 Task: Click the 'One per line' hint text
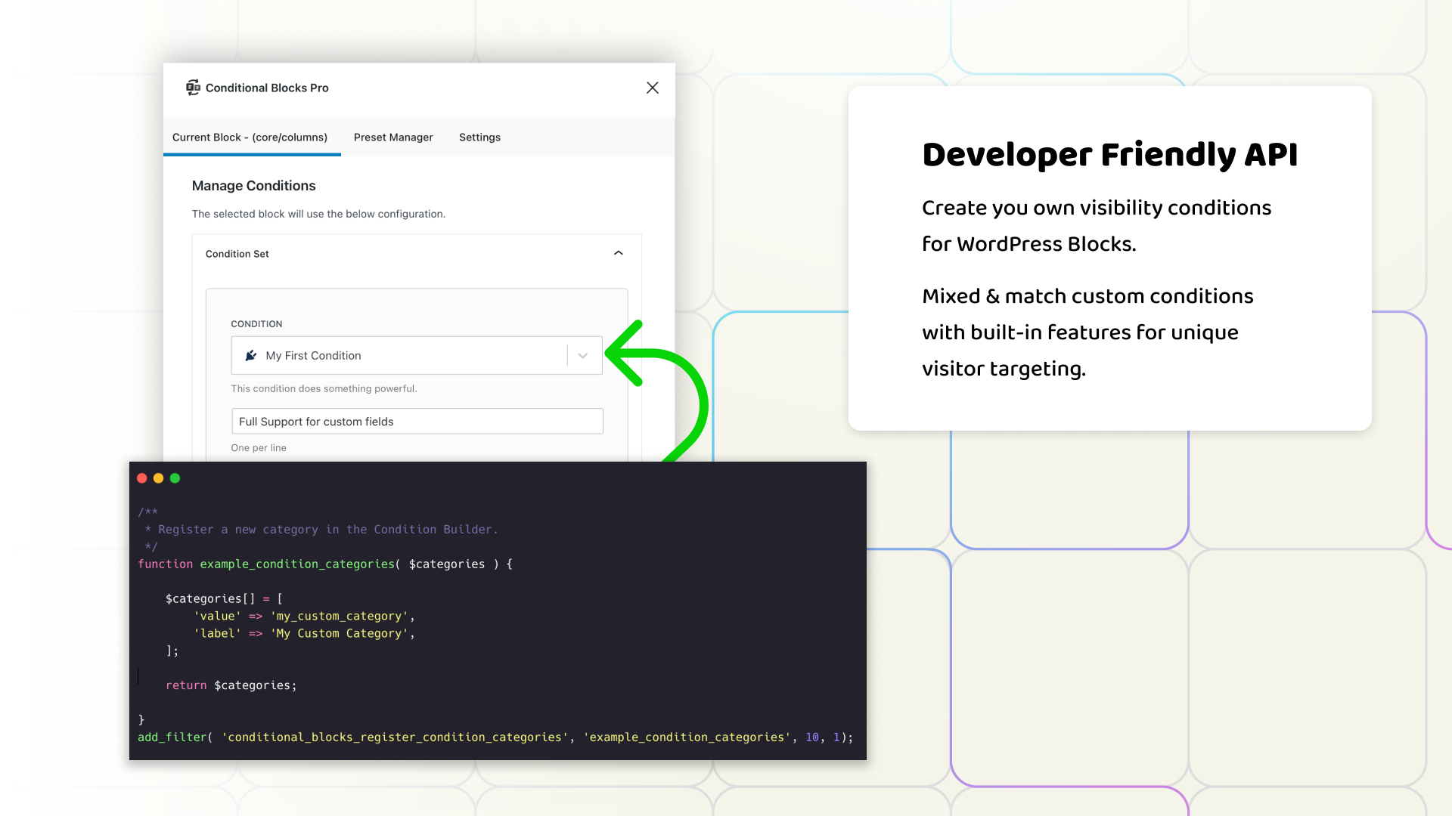[259, 448]
